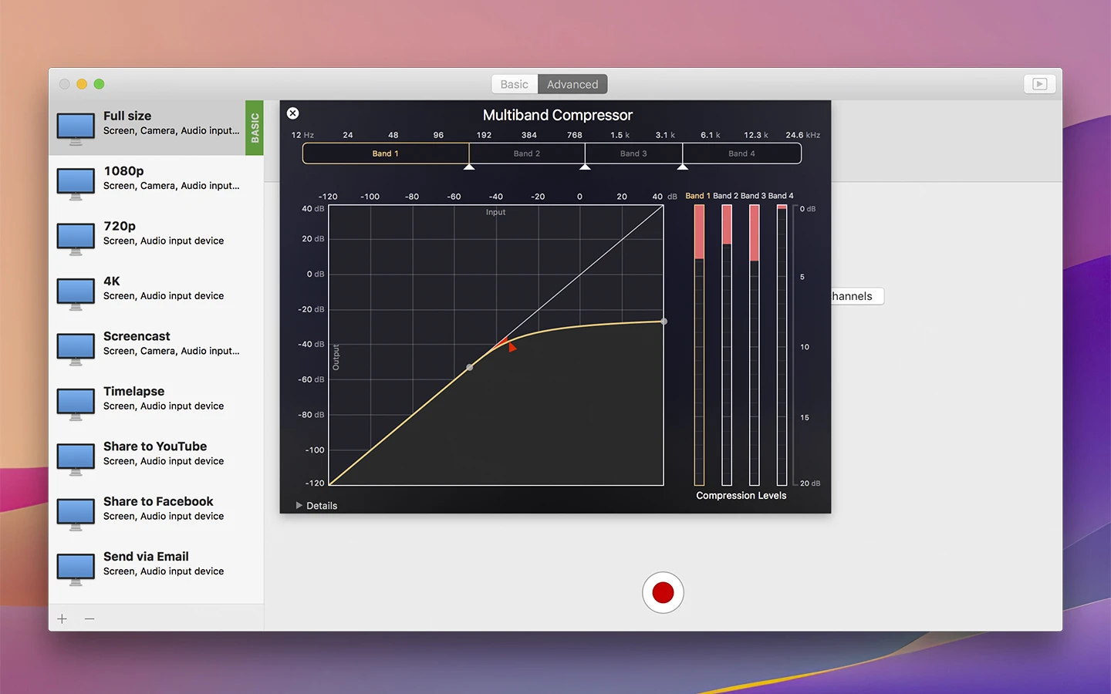Screen dimensions: 1111x694
Task: Open the preview window icon top right
Action: pos(1039,84)
